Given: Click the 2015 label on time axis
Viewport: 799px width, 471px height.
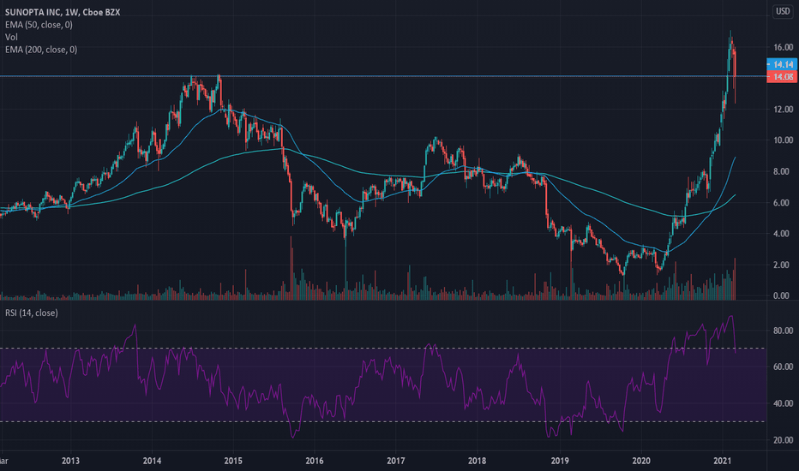Looking at the screenshot, I should coord(233,461).
